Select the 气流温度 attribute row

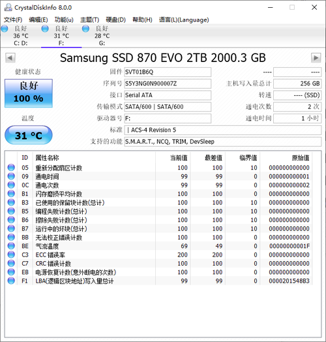(158, 246)
